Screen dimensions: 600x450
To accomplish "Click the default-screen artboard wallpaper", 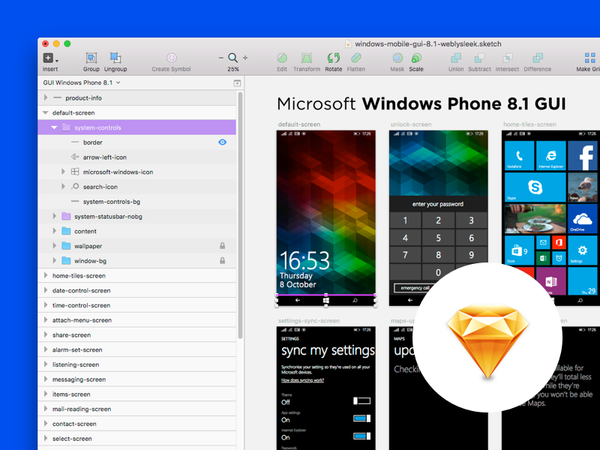I will pyautogui.click(x=326, y=212).
